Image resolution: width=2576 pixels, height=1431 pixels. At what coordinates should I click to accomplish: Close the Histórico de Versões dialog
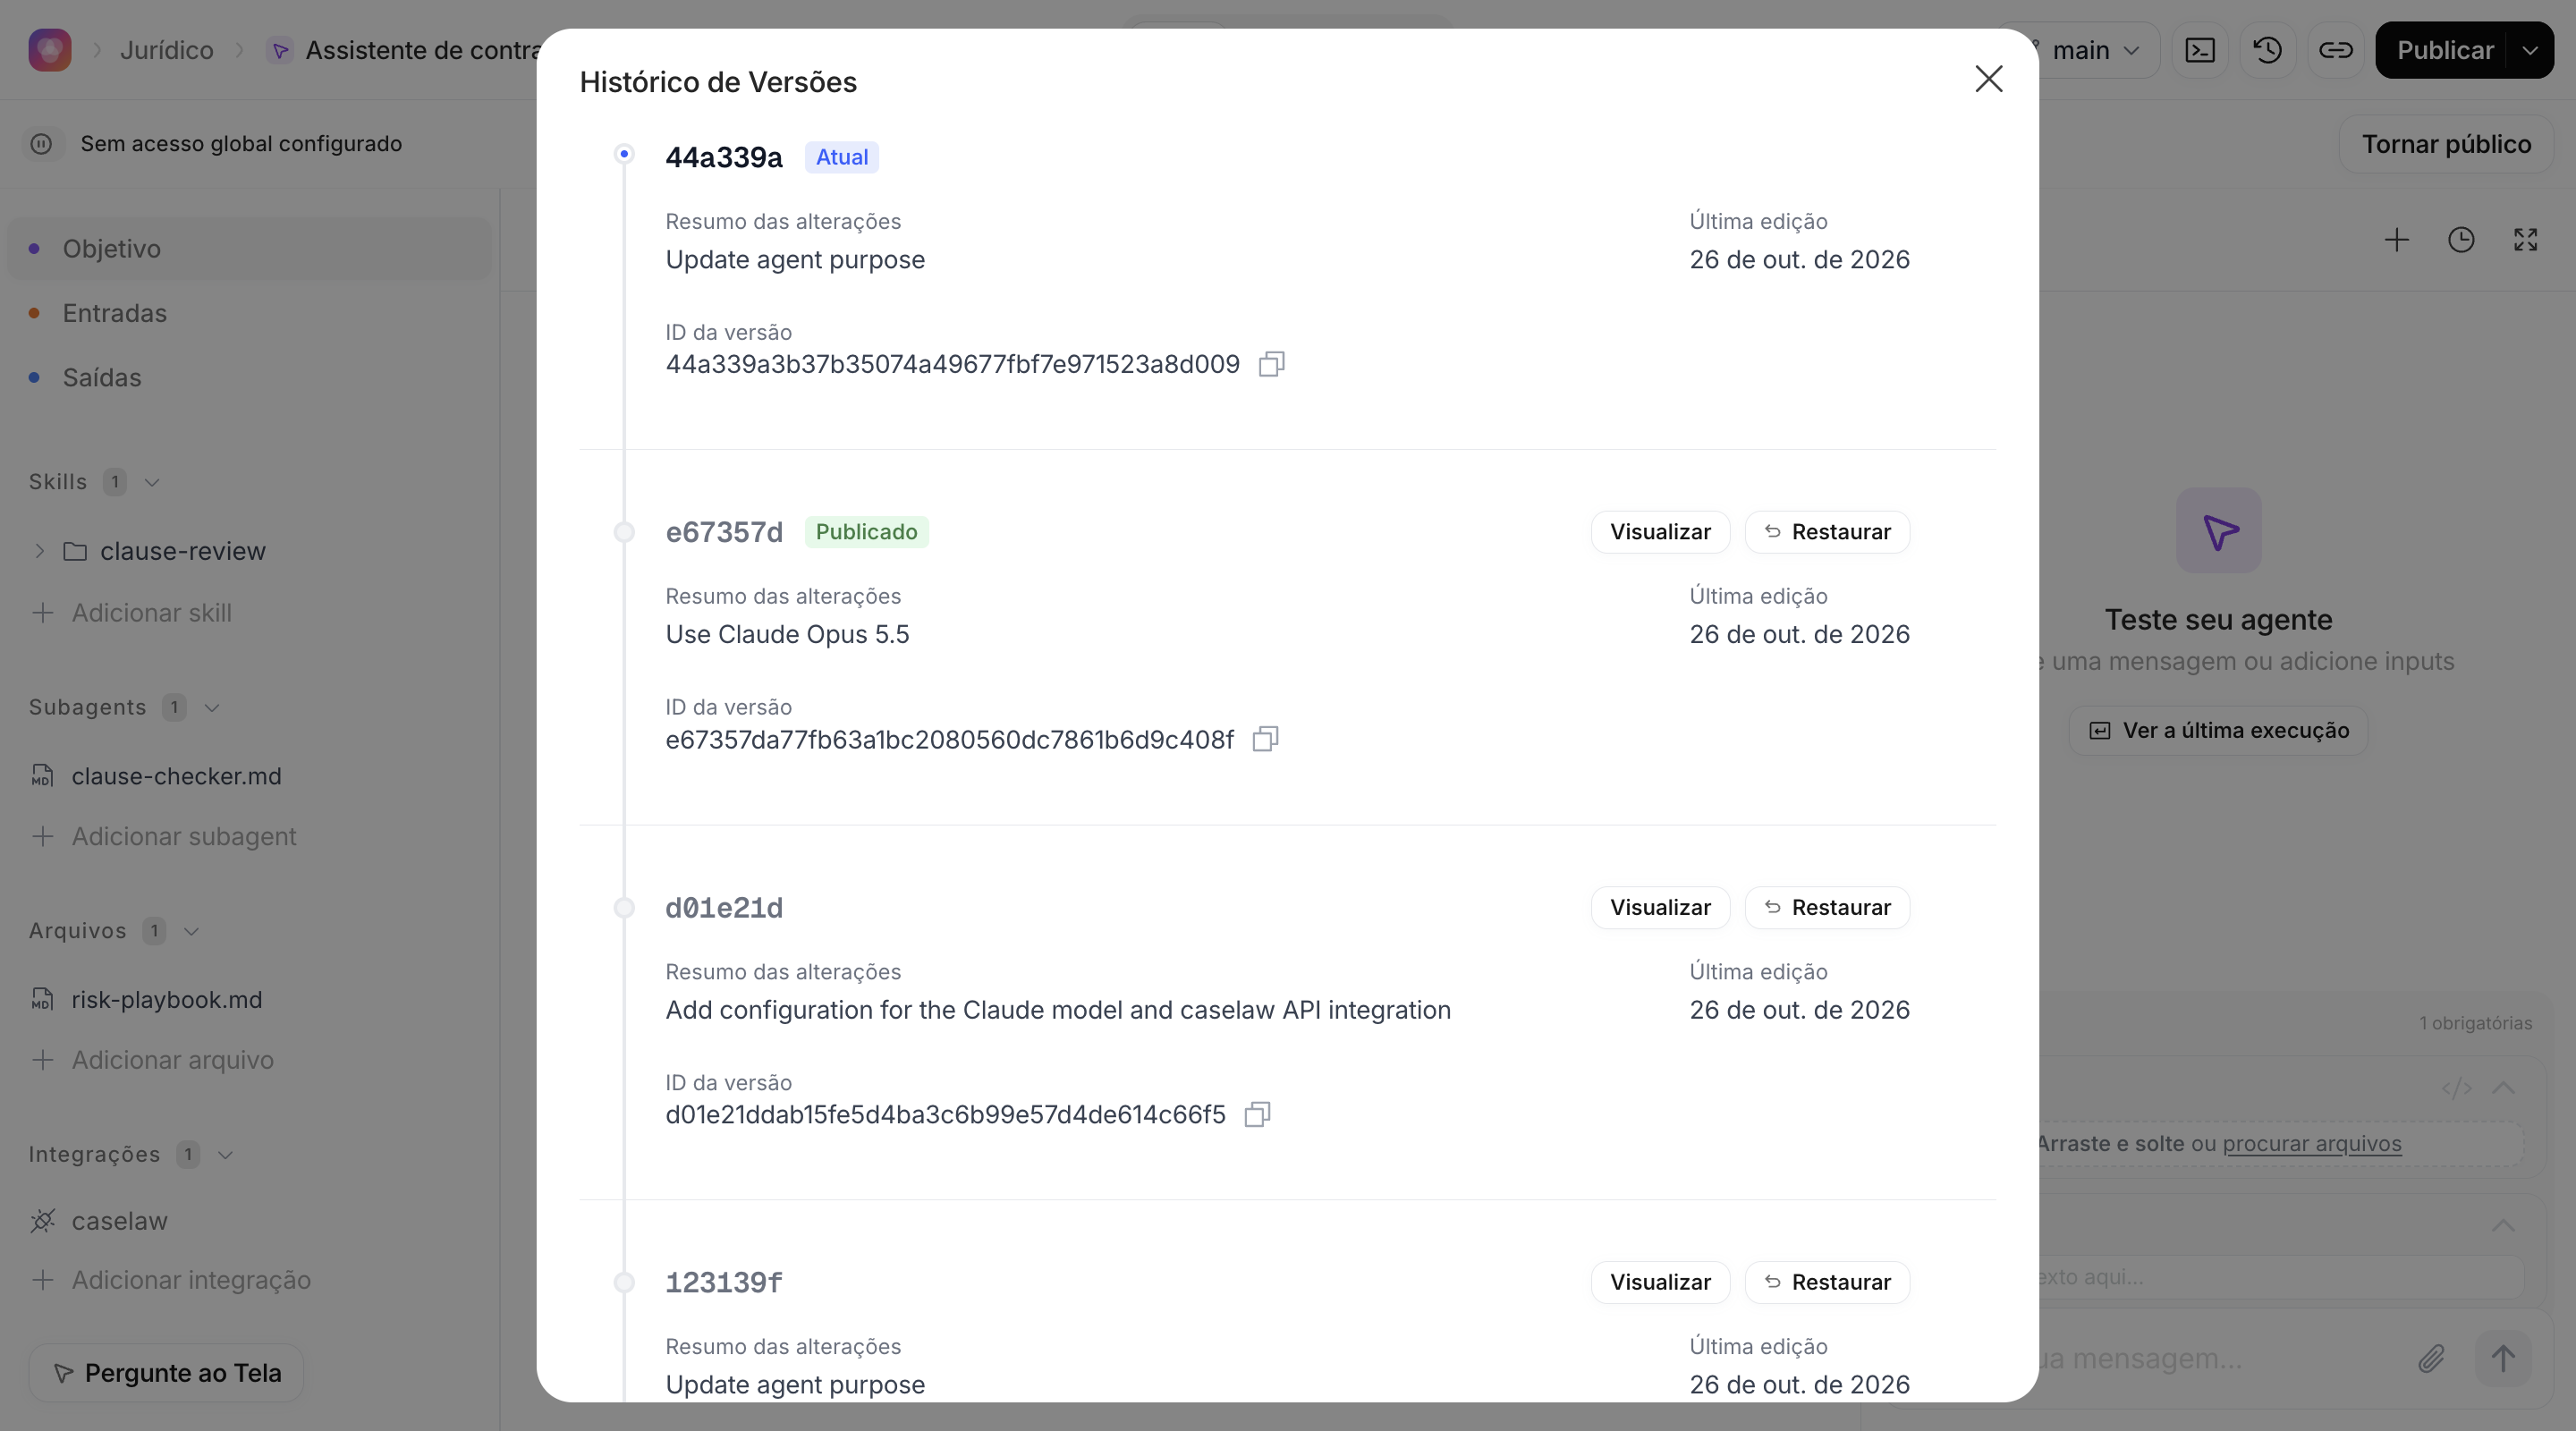1988,79
